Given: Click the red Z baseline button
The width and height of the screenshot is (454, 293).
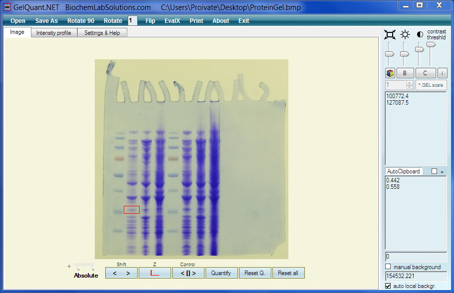Looking at the screenshot, I should 155,273.
